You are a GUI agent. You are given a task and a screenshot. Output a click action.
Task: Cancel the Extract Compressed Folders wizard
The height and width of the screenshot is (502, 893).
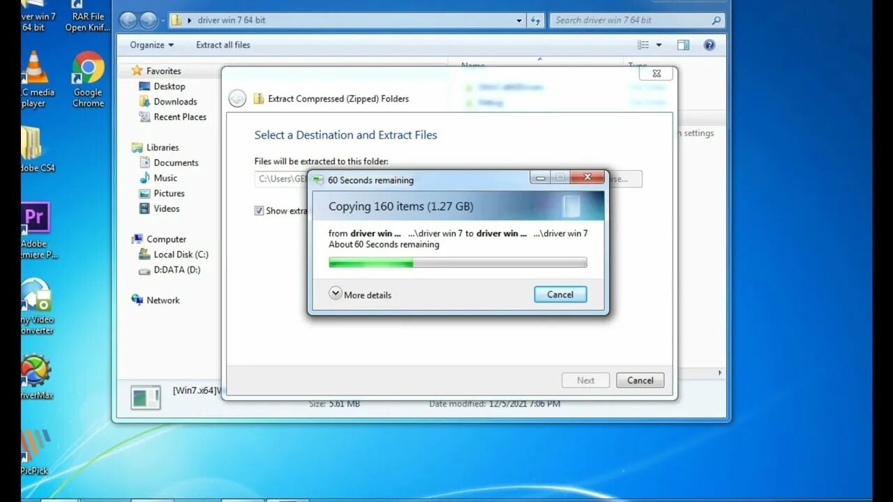pos(640,380)
